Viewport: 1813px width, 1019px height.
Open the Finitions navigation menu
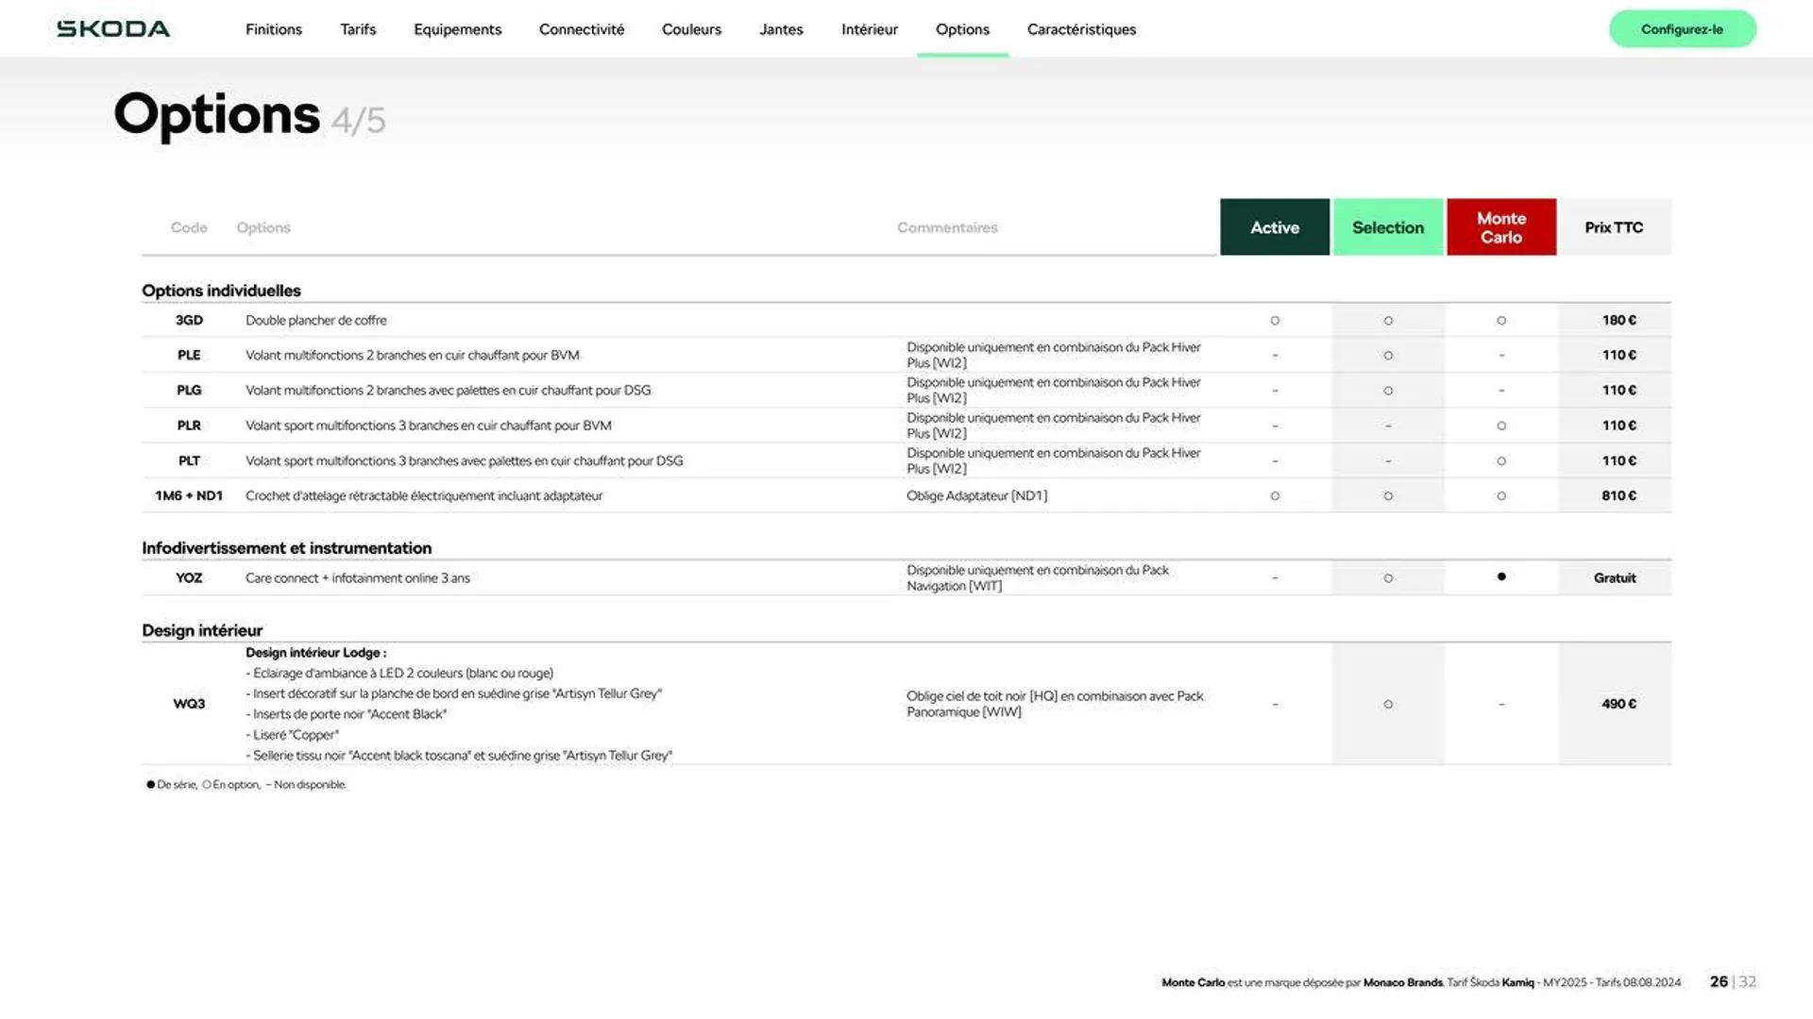273,27
